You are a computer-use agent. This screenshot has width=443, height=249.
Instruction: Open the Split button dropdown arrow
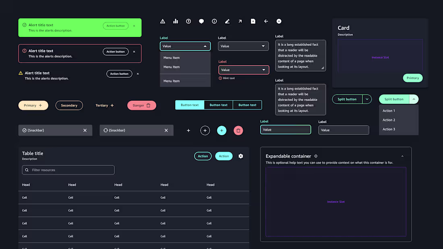[x=367, y=99]
